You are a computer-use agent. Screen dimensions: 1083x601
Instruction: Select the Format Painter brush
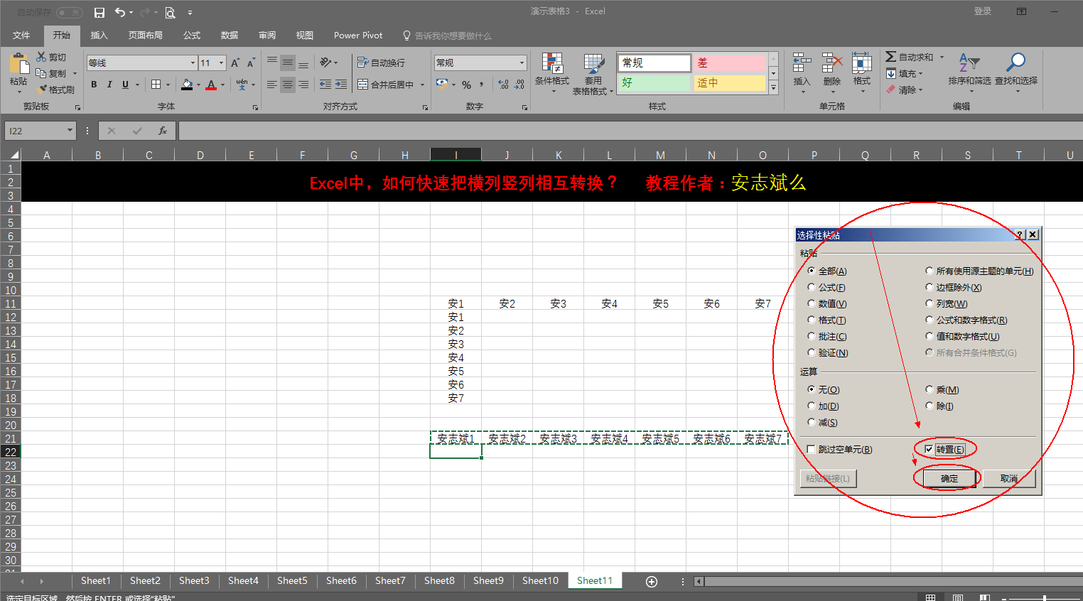[x=43, y=90]
